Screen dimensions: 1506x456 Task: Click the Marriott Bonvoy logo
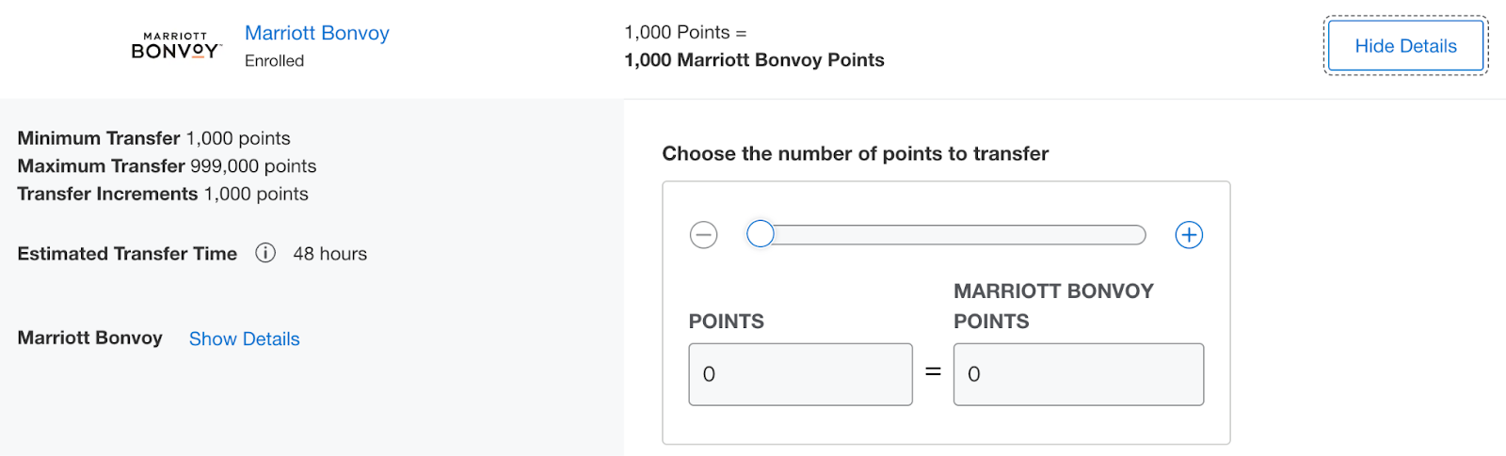(x=176, y=45)
